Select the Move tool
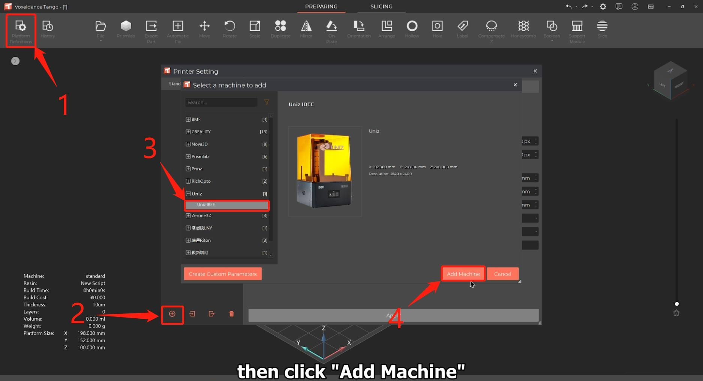Viewport: 703px width, 381px height. pyautogui.click(x=204, y=30)
